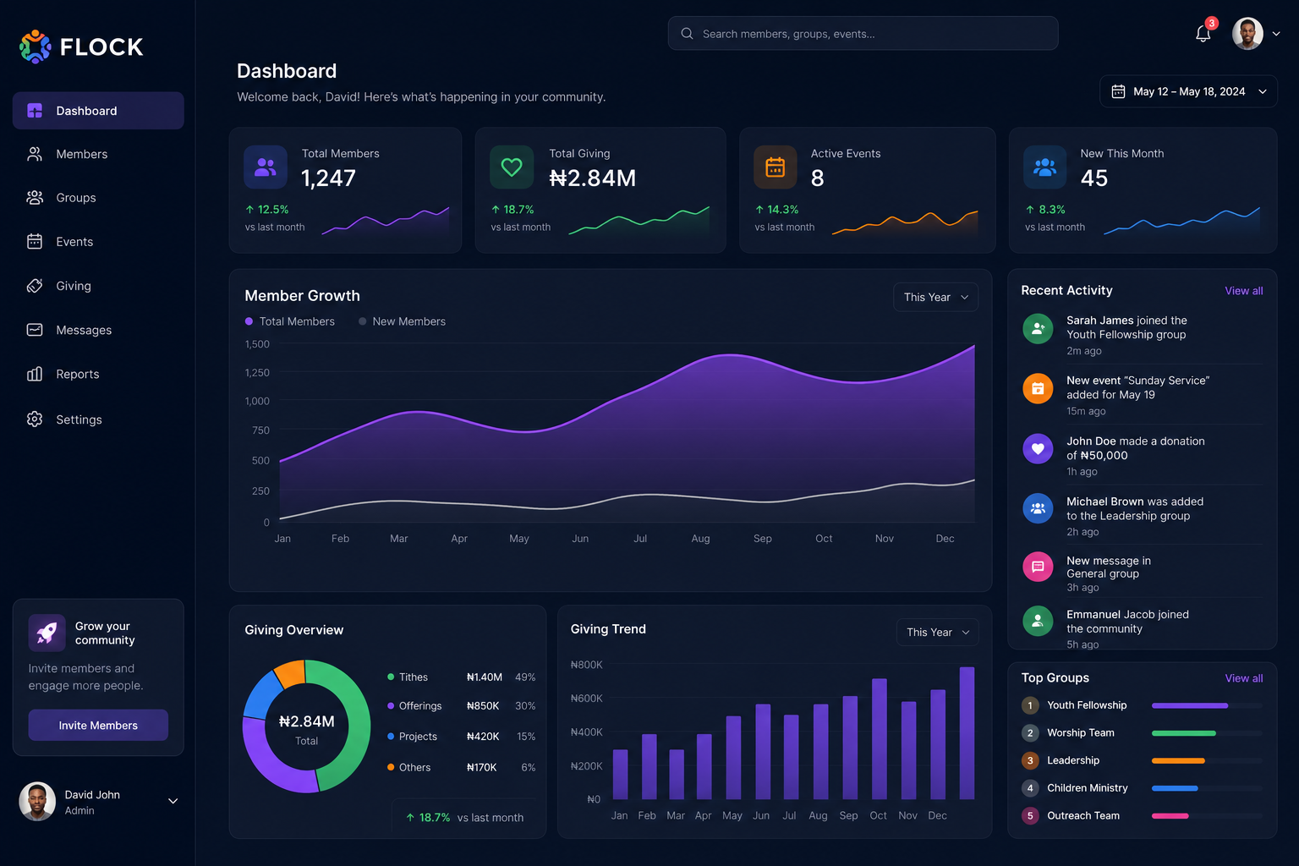
Task: Open Messages page in sidebar
Action: [x=98, y=330]
